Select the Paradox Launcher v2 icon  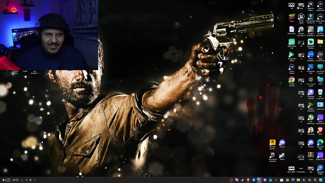301,31
